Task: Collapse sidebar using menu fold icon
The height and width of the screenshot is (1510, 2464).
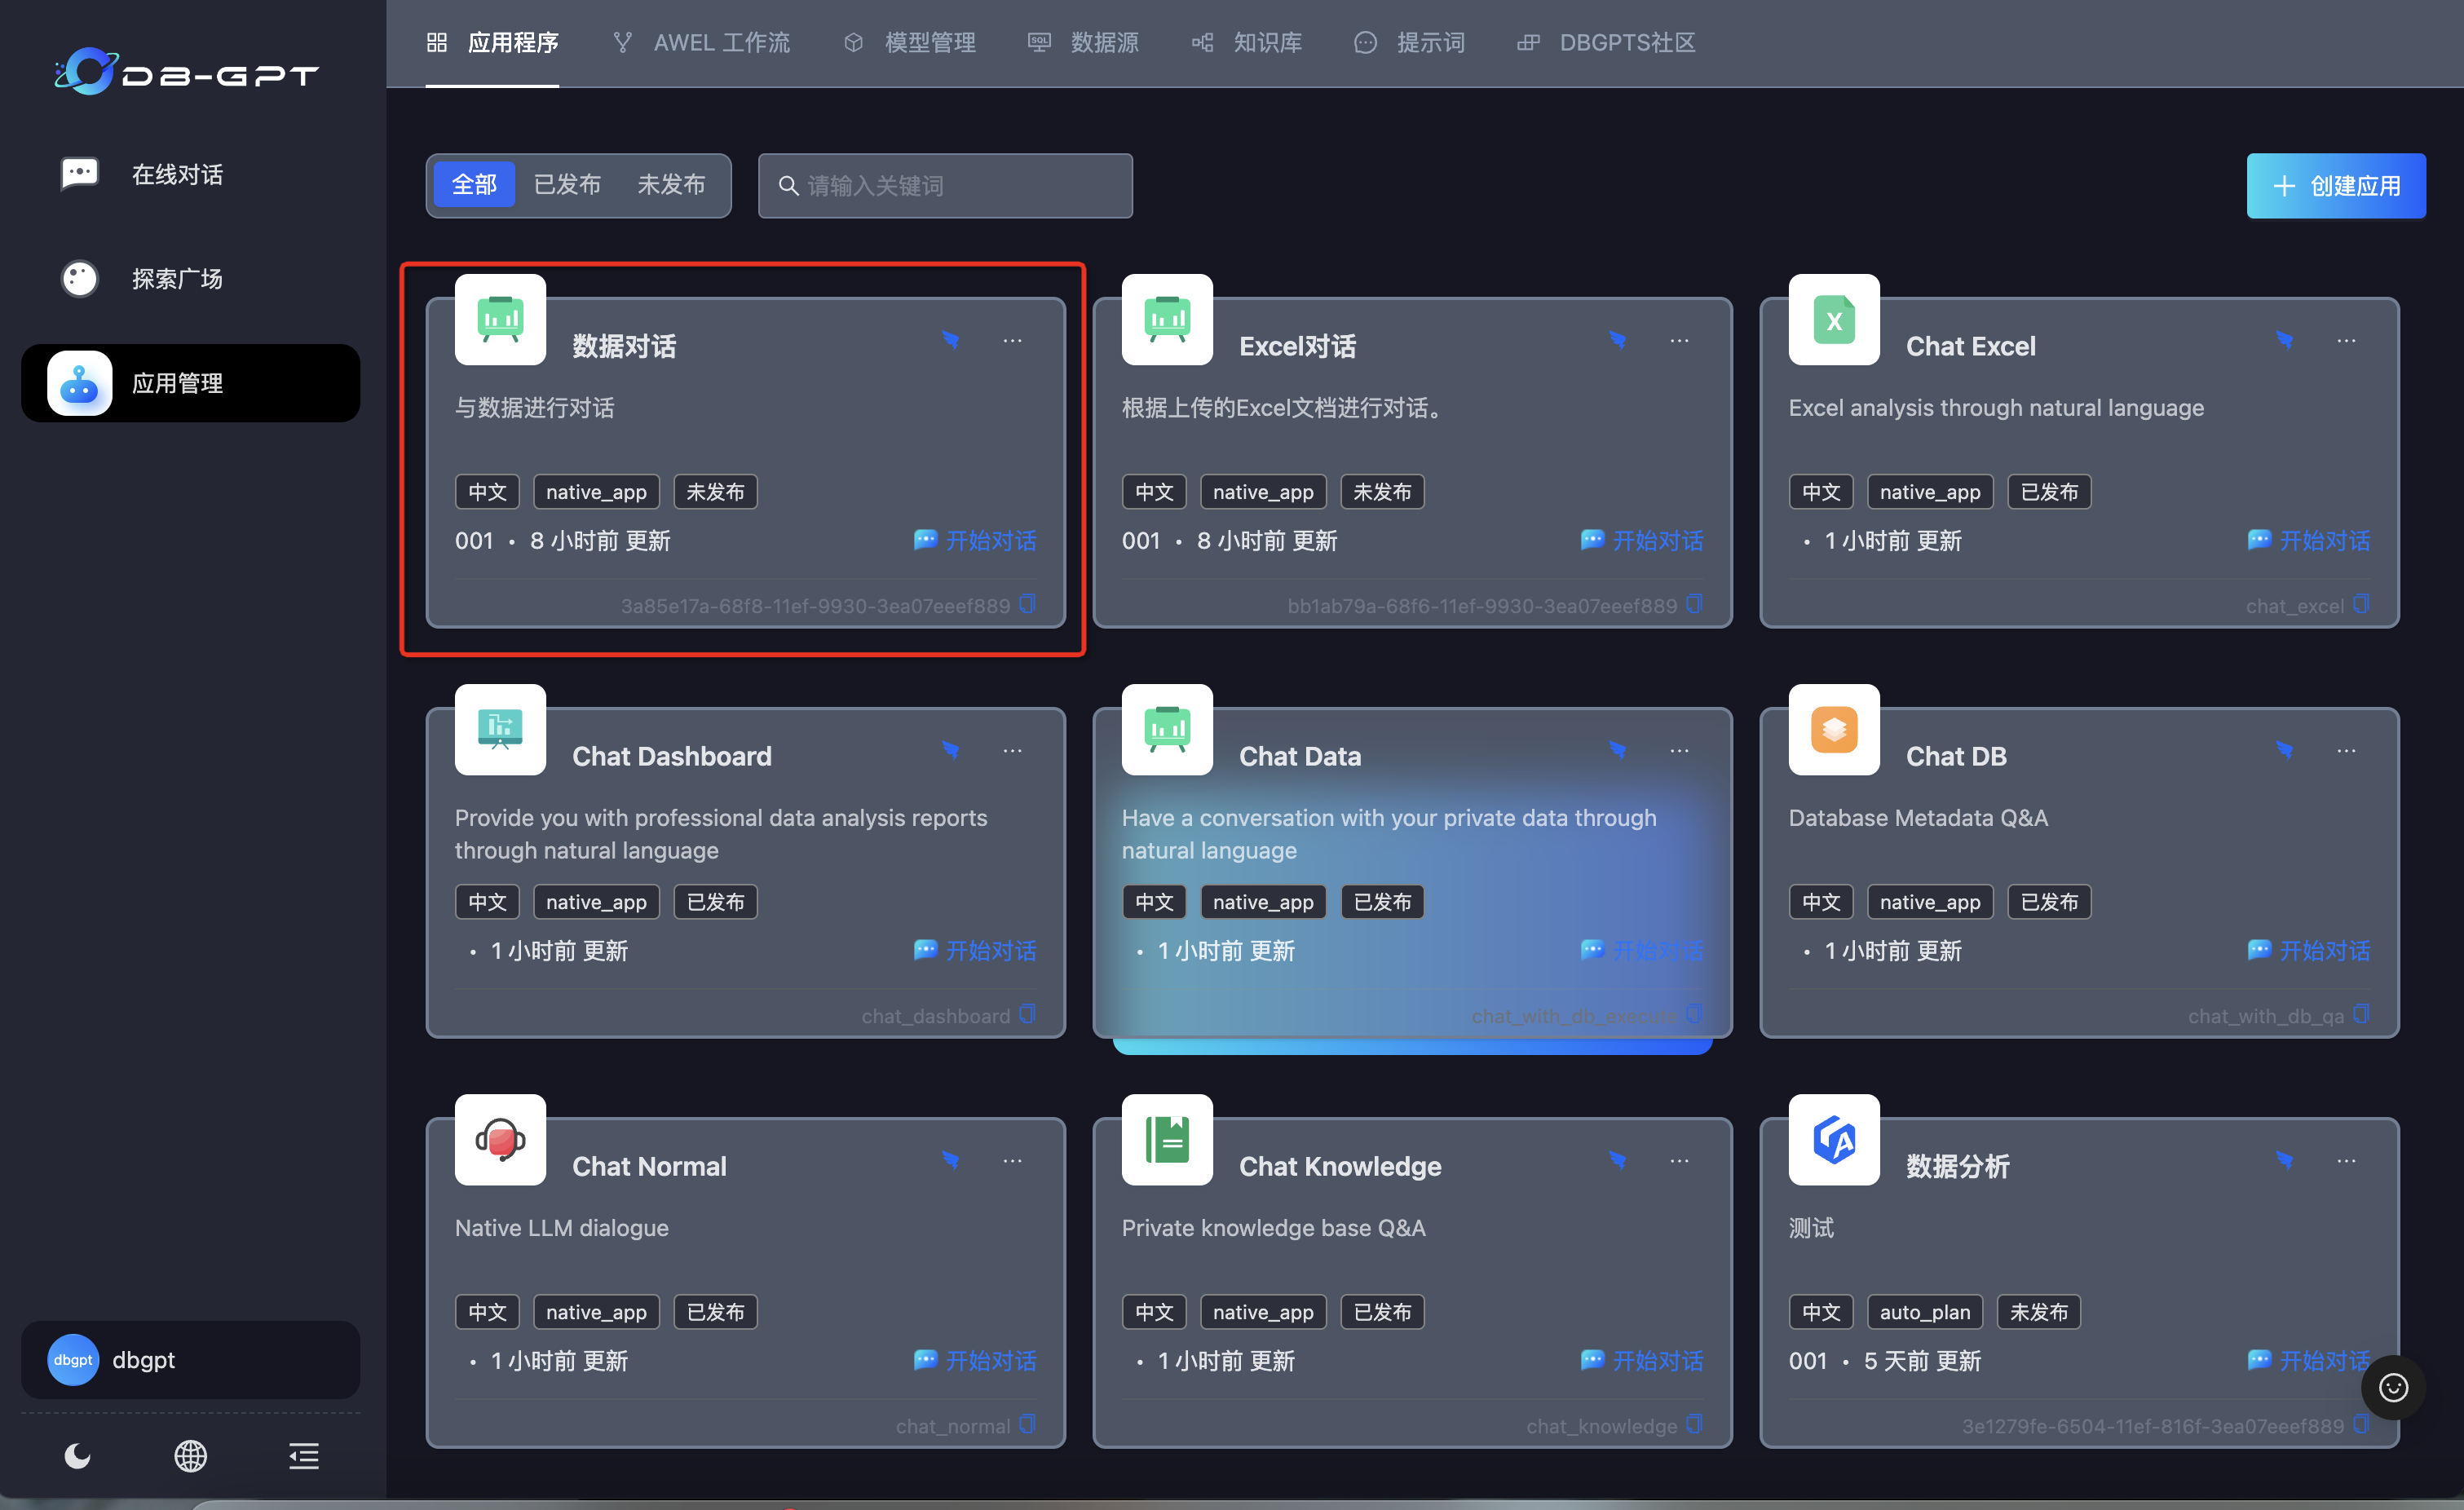Action: pos(304,1456)
